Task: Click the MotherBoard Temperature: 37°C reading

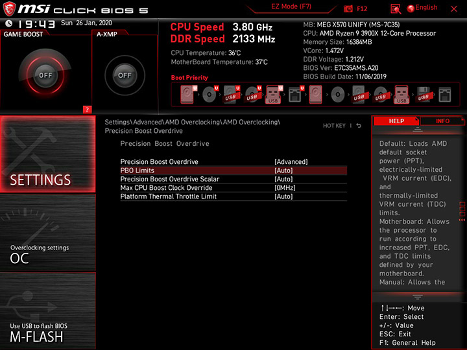Action: tap(219, 62)
